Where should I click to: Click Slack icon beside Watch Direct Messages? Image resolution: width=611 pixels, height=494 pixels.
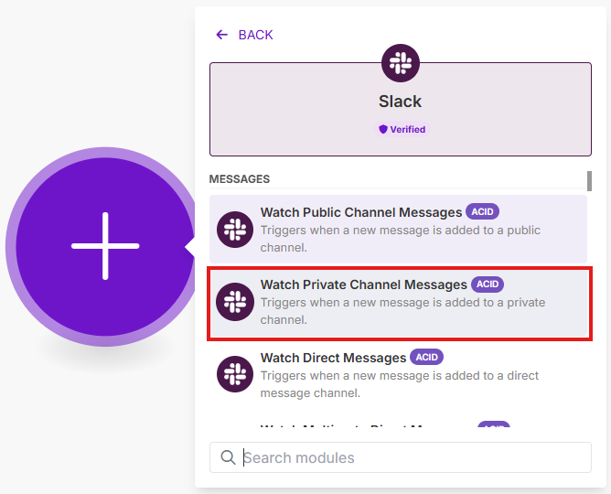tap(235, 374)
